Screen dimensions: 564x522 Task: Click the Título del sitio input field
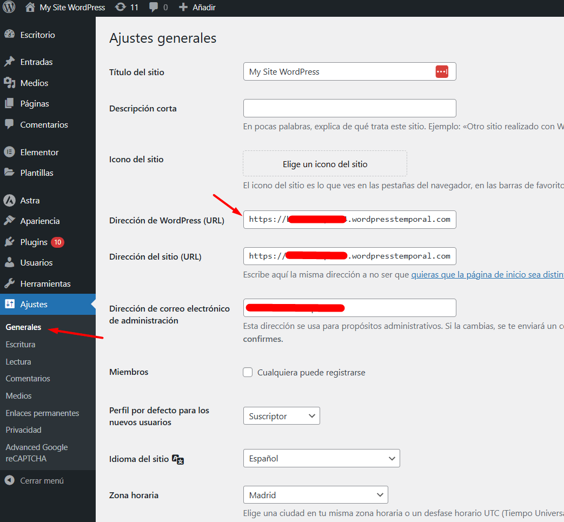(349, 71)
